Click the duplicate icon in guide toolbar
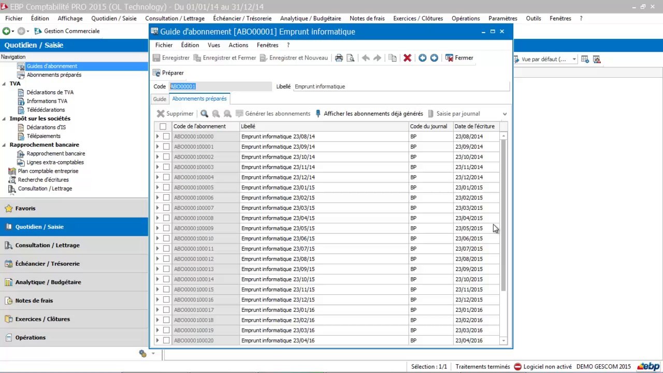This screenshot has height=373, width=663. coord(393,58)
